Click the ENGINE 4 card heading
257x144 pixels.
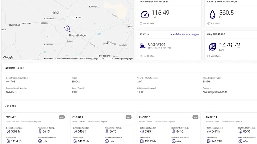pyautogui.click(x=212, y=117)
